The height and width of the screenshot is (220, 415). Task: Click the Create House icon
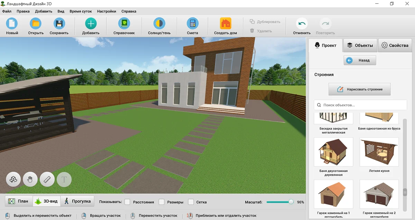[x=225, y=24]
